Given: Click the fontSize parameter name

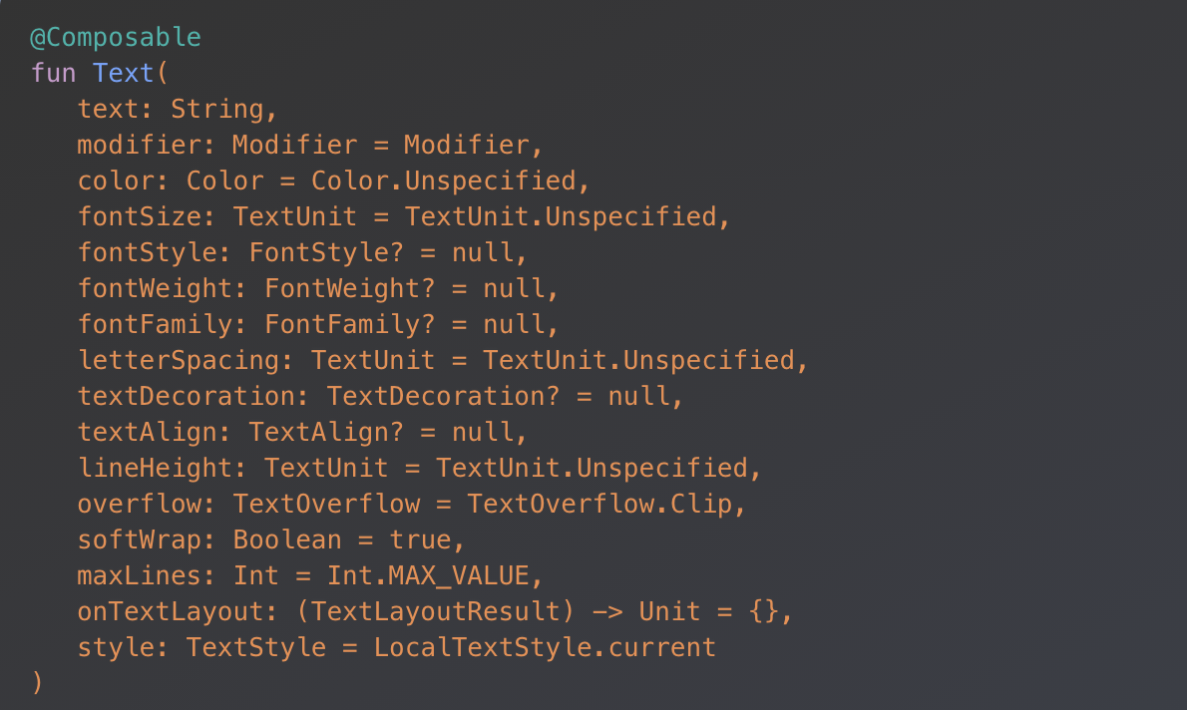Looking at the screenshot, I should 146,216.
